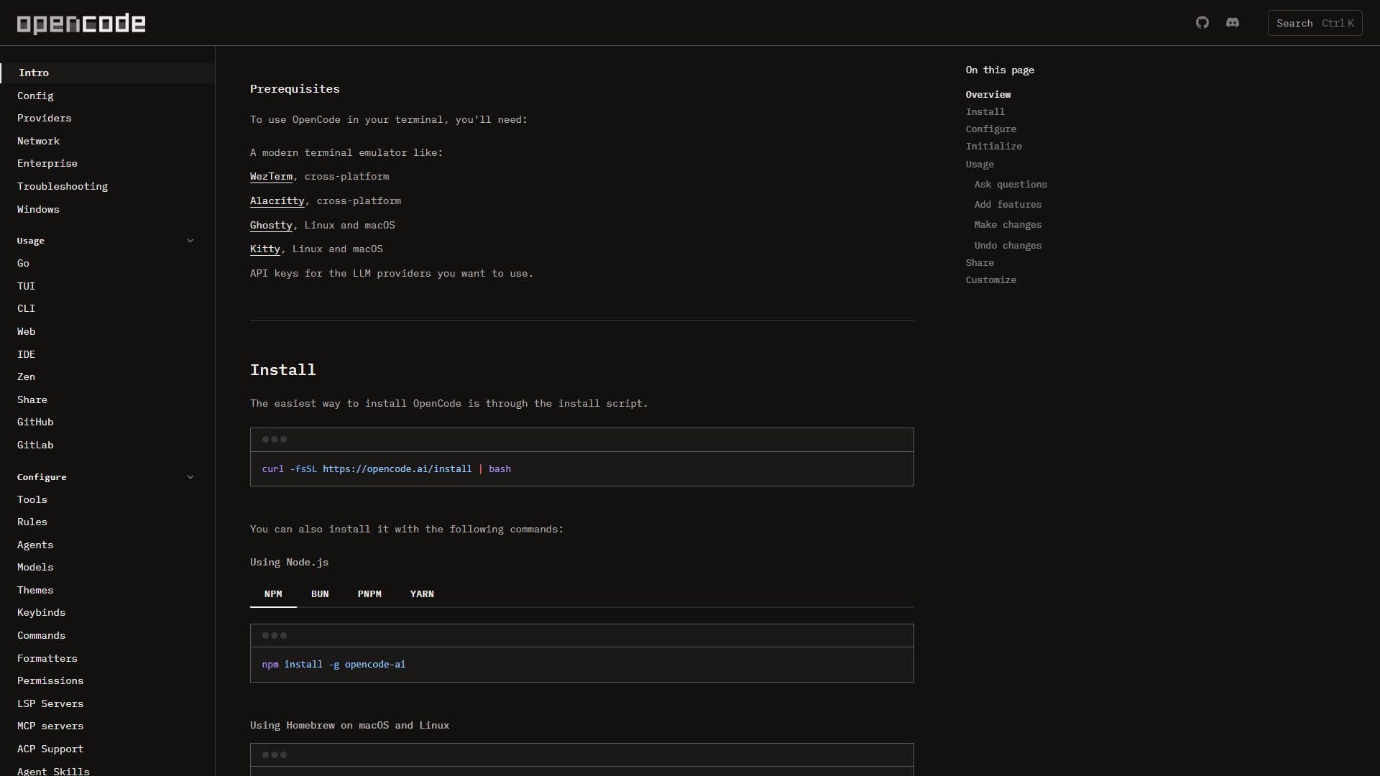The image size is (1380, 776).
Task: Jump to Make changes in outline
Action: (1008, 225)
